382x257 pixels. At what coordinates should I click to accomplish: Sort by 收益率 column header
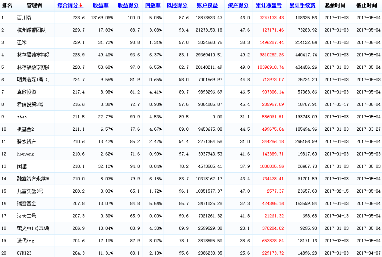tap(101, 5)
